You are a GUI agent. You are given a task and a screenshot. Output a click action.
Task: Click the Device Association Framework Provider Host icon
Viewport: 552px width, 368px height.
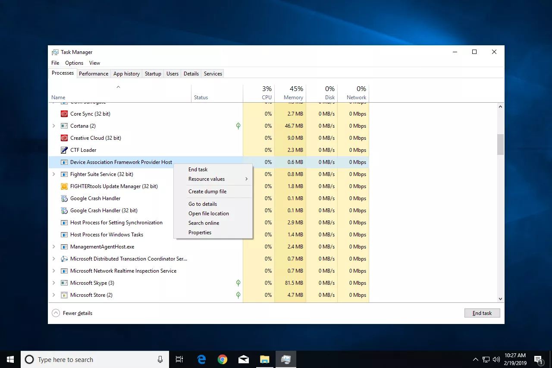64,162
